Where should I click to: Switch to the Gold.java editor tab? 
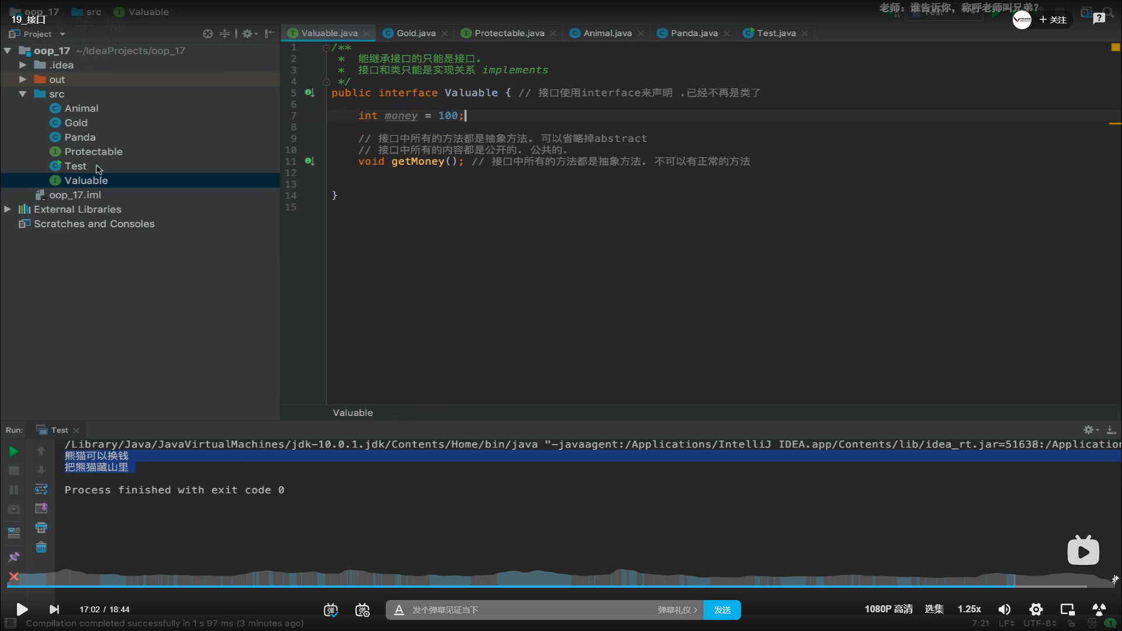(415, 33)
